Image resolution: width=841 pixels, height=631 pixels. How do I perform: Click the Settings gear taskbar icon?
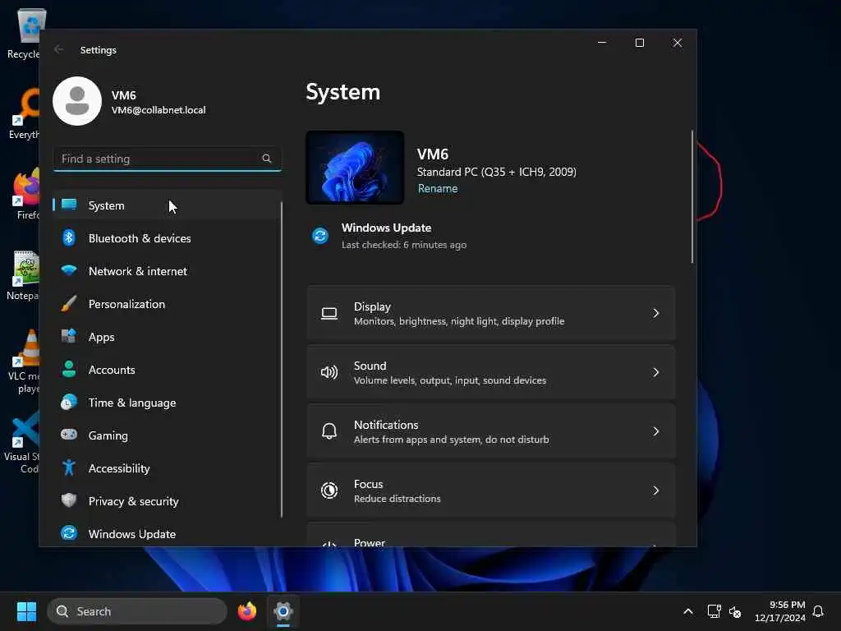point(283,611)
